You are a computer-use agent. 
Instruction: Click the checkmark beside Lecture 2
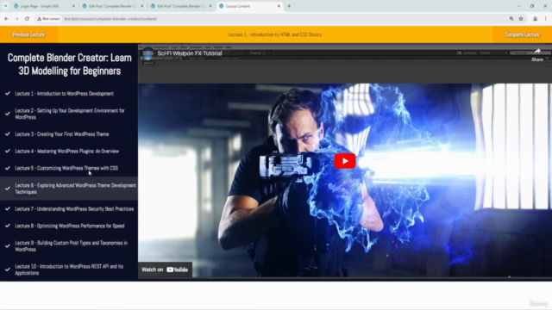click(x=8, y=114)
